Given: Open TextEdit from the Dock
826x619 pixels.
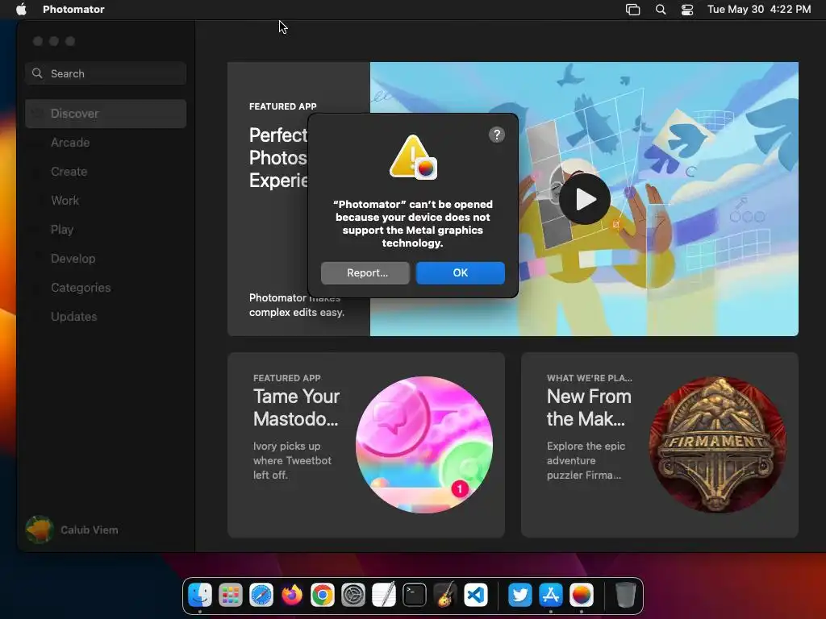Looking at the screenshot, I should tap(383, 596).
